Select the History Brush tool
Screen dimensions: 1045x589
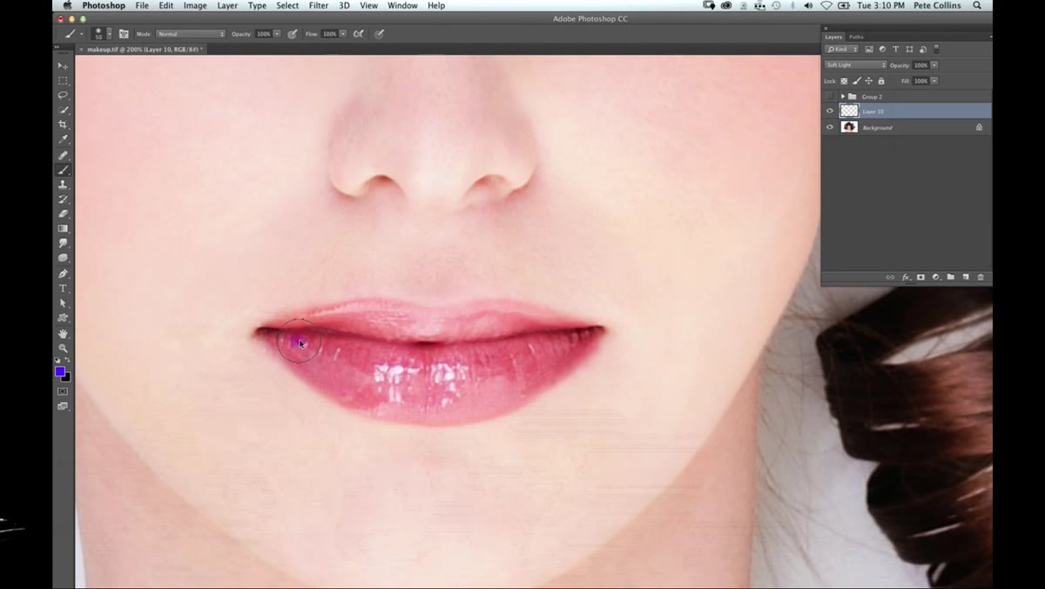63,200
